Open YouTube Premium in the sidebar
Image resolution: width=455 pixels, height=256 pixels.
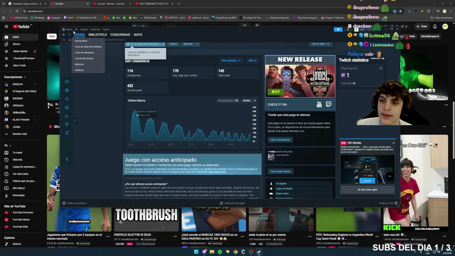[x=23, y=213]
